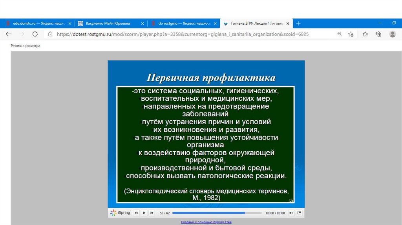Go to previous slide in iSpring player

(x=136, y=213)
